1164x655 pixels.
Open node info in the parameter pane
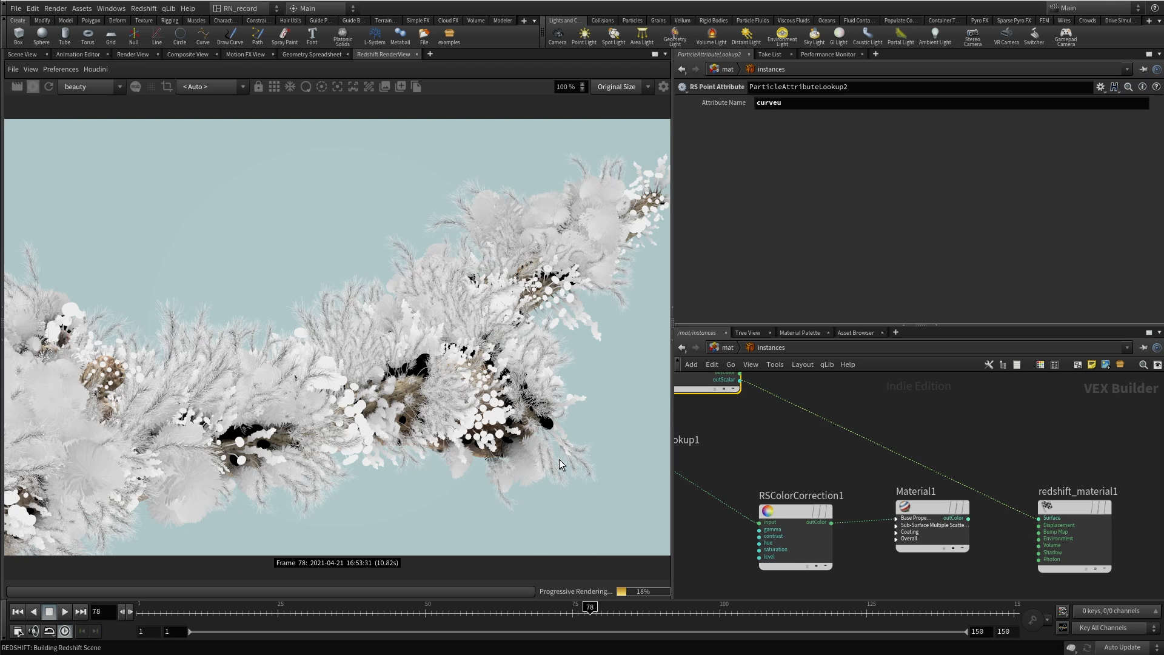click(1142, 87)
